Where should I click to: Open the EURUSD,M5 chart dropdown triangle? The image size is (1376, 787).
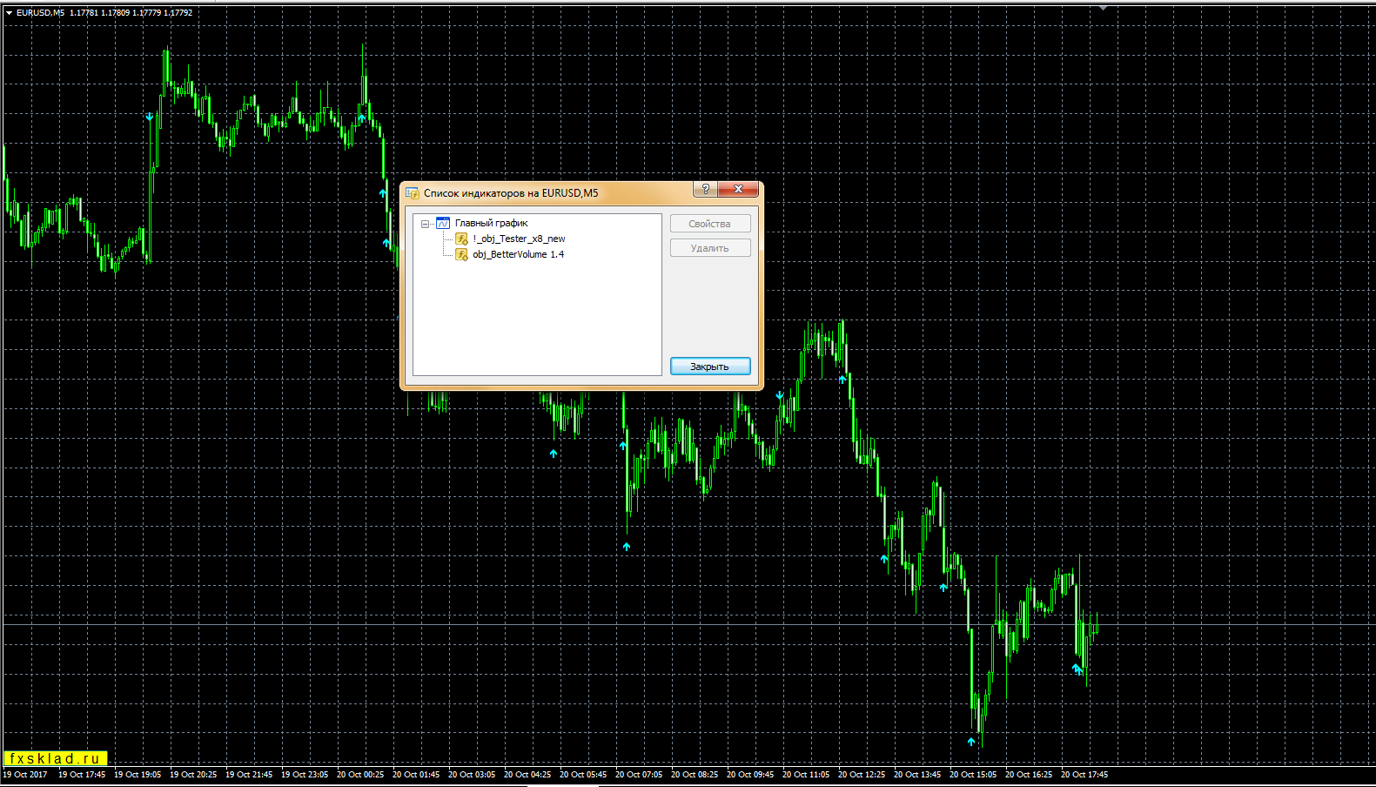[x=9, y=13]
